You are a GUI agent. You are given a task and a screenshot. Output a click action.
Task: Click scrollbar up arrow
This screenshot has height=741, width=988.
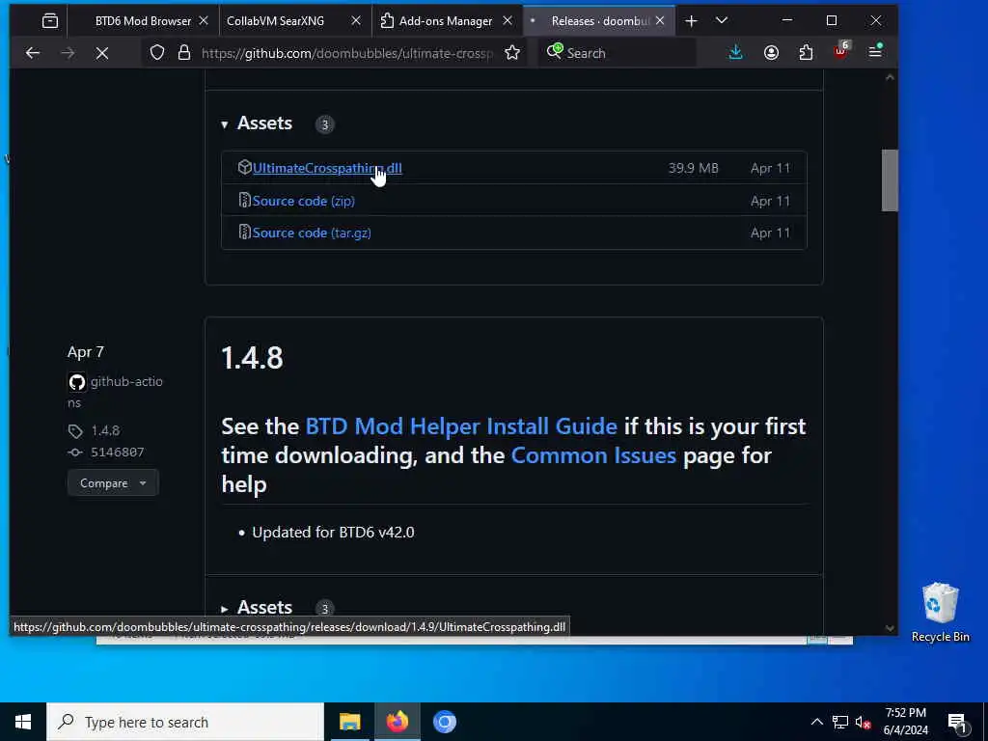pos(890,77)
